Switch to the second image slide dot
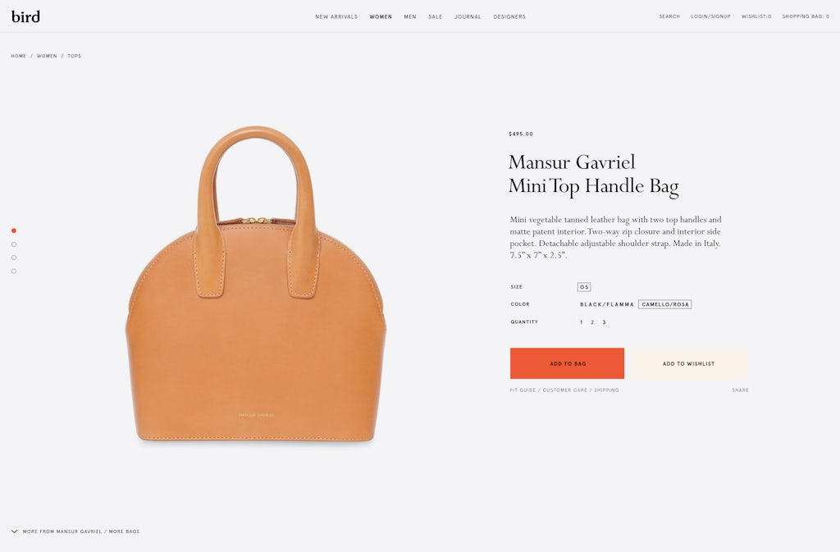The image size is (840, 552). (14, 244)
